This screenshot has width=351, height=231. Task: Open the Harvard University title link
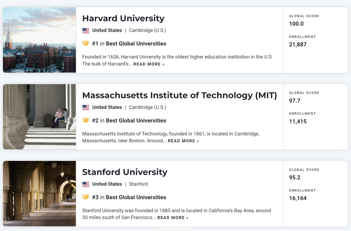point(123,18)
